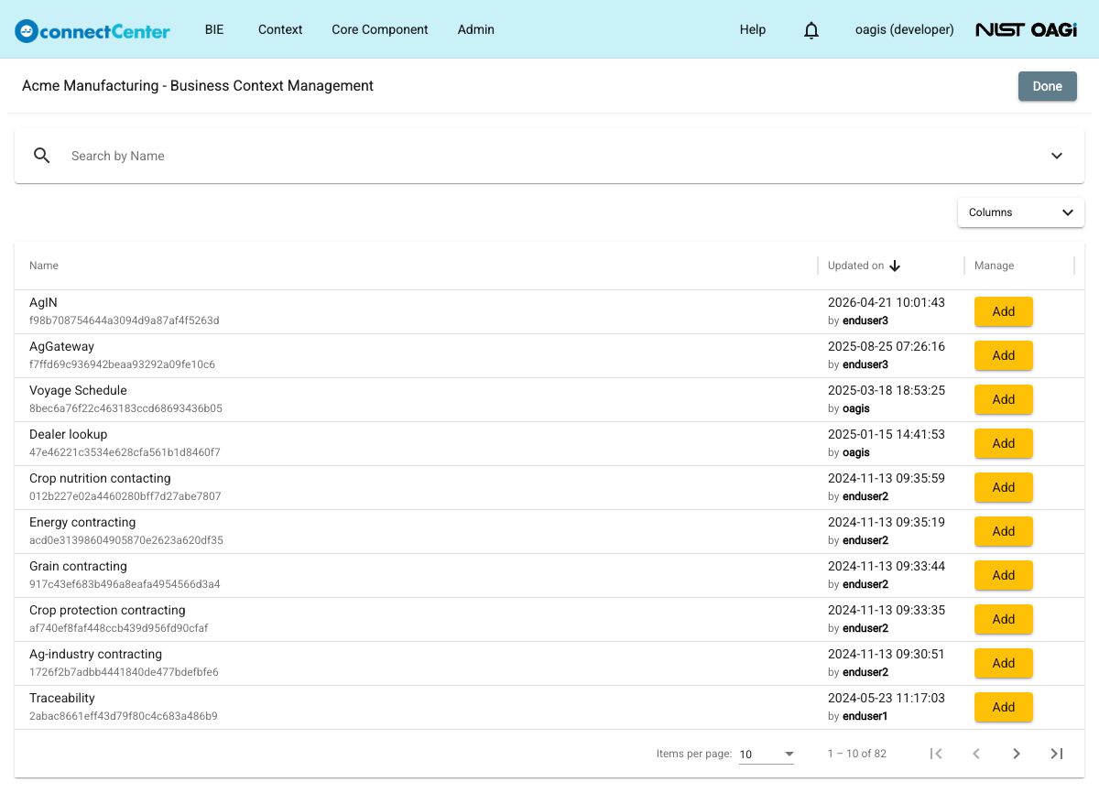This screenshot has width=1099, height=793.
Task: Click the '1 – 10 of 82' range label
Action: pos(856,754)
